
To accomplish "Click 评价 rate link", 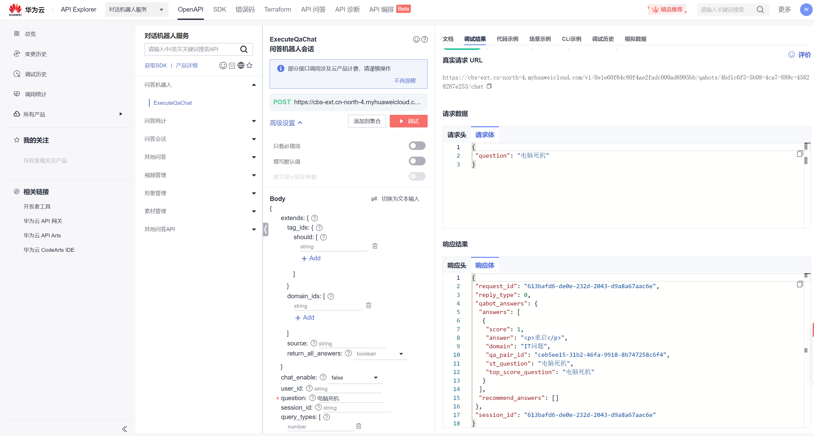I will point(800,55).
